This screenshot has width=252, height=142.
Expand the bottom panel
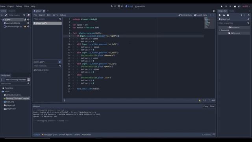point(213,135)
